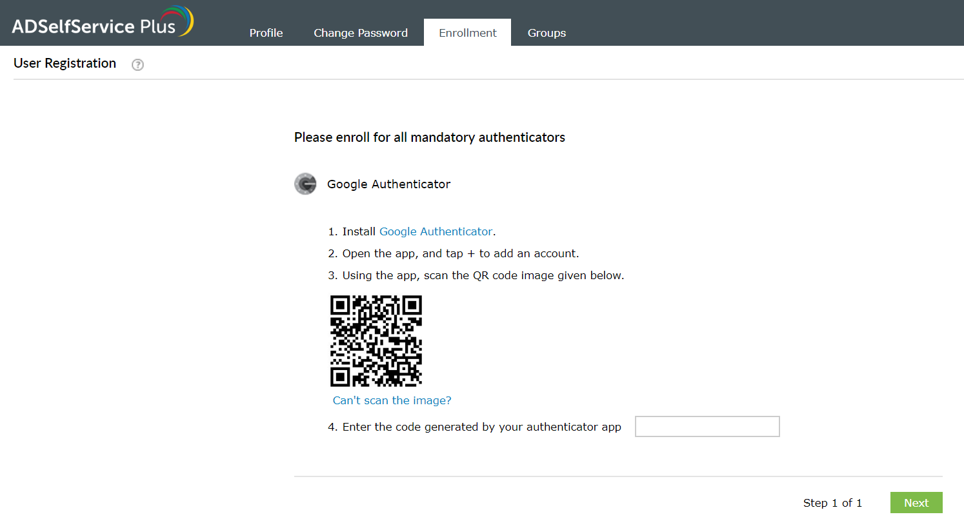Click the mandatory authenticators instruction heading
The image size is (964, 528).
tap(430, 137)
